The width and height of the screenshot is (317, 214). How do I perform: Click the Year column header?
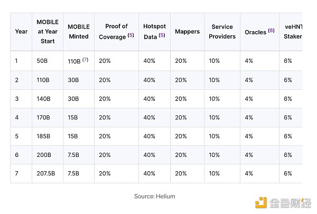[21, 32]
